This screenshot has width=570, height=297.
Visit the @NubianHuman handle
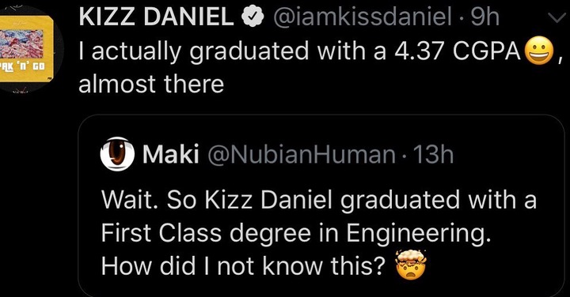click(x=302, y=155)
